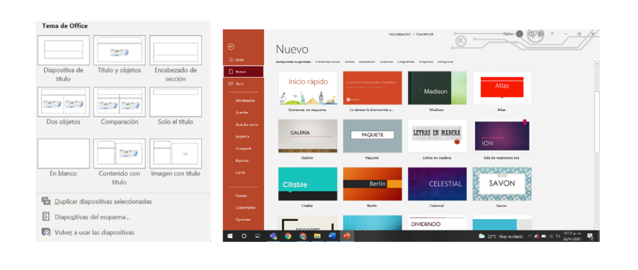Choose the Imagen con título layout
Screen dimensions: 638x270
(x=175, y=158)
